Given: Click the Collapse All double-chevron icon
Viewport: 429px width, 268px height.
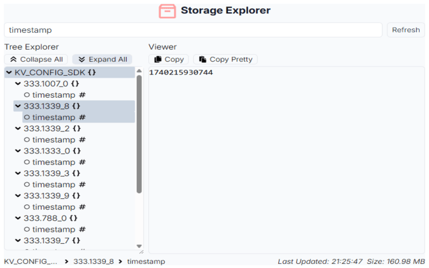Looking at the screenshot, I should point(13,60).
